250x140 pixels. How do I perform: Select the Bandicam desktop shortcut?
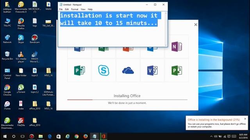pyautogui.click(x=35, y=39)
